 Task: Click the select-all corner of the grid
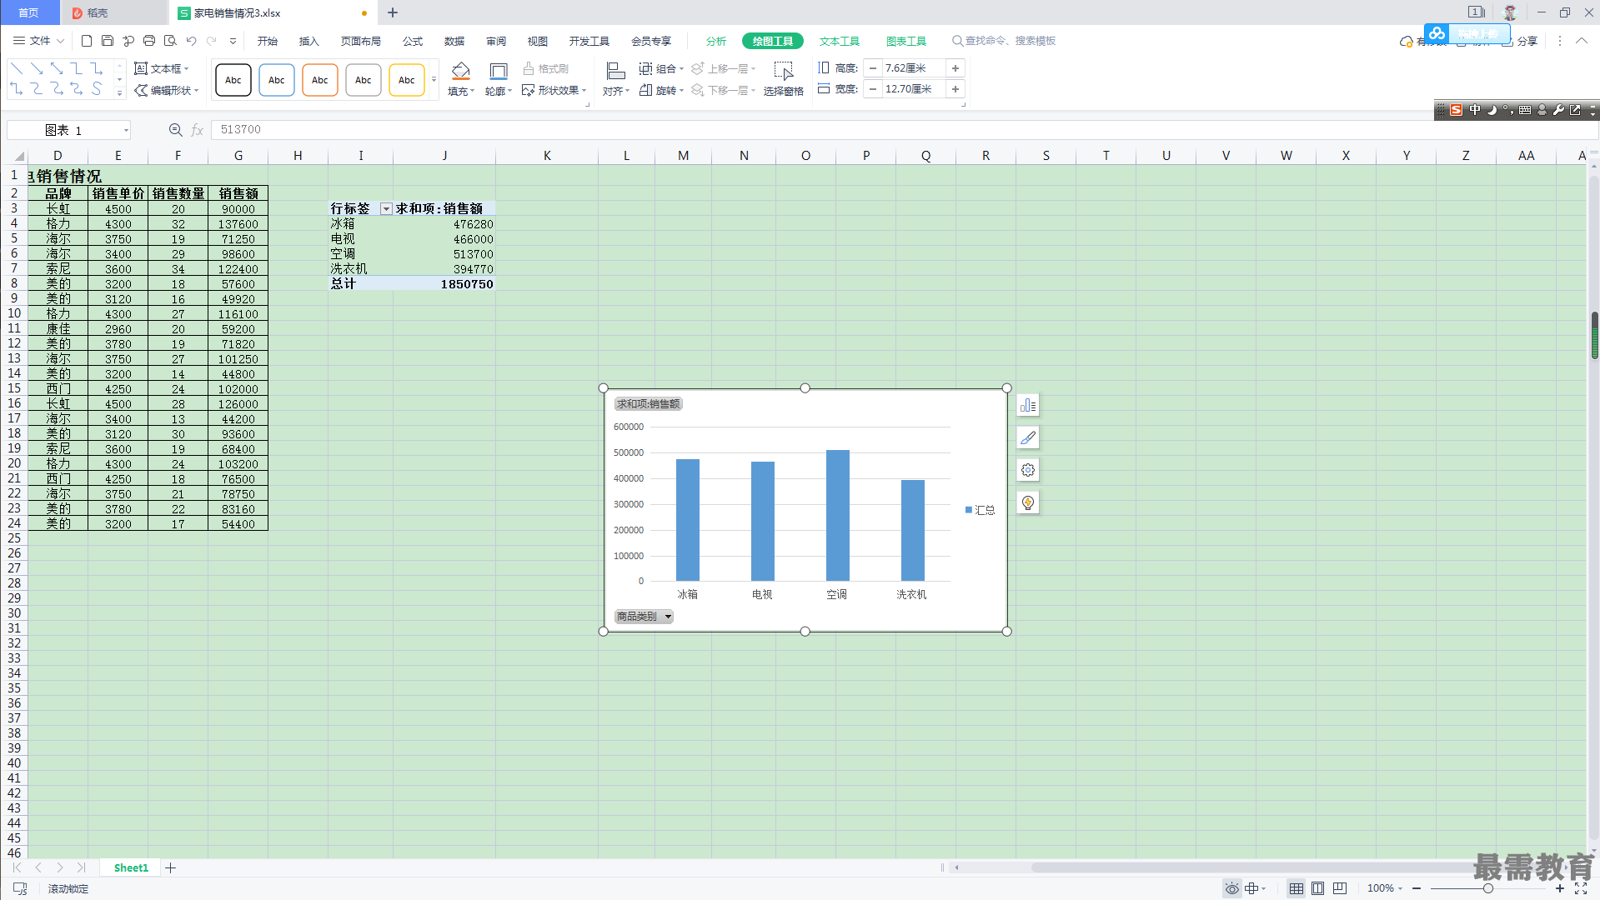[18, 156]
